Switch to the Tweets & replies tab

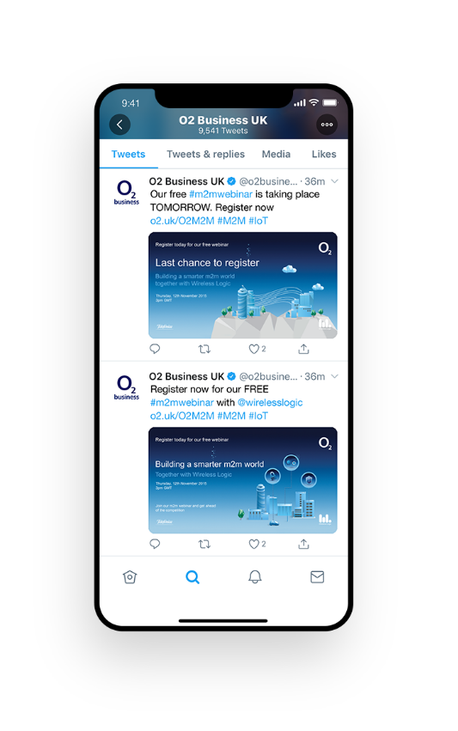point(205,155)
